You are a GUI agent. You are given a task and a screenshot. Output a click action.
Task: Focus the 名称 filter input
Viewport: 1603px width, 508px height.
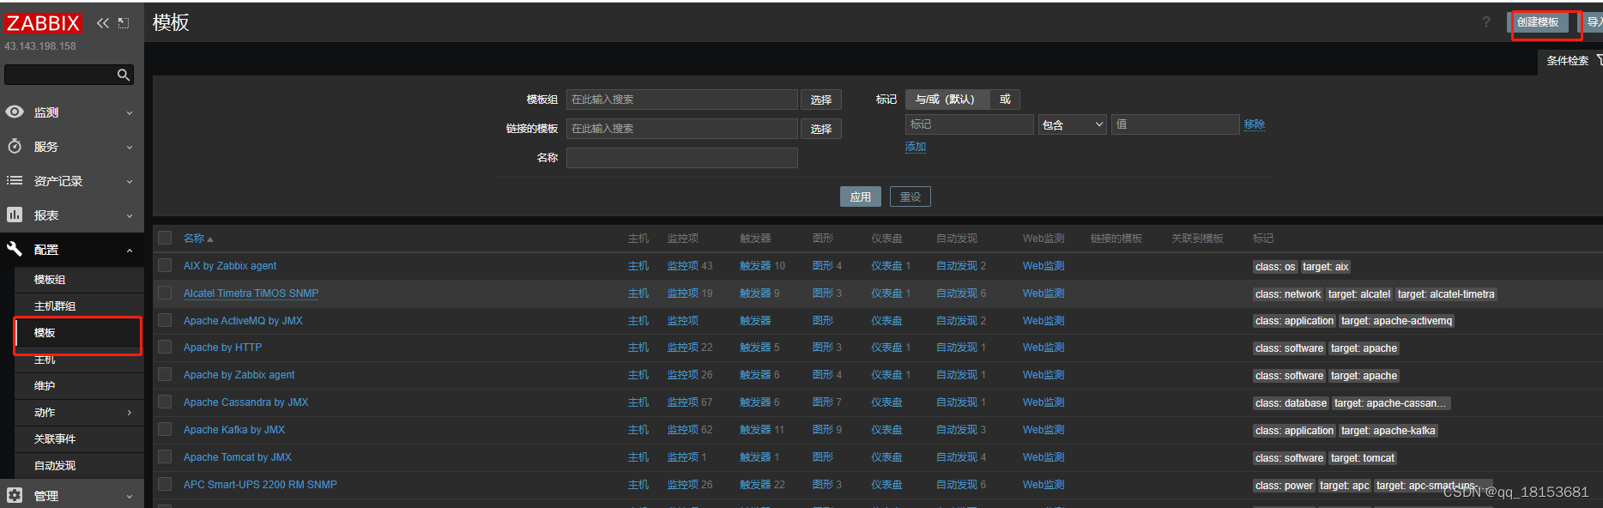pos(682,158)
